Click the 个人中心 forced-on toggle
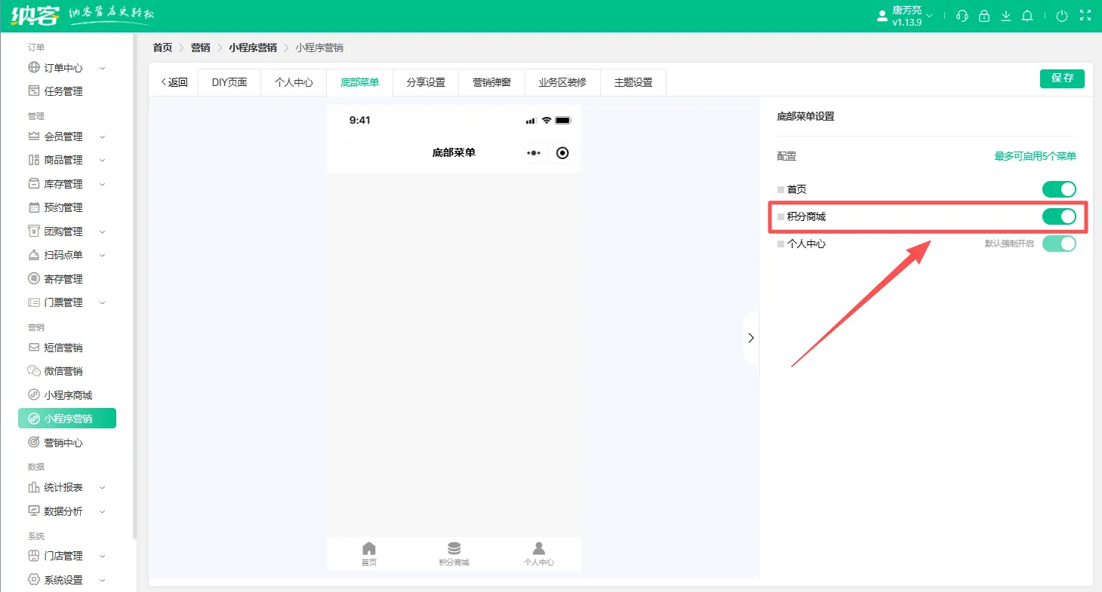 click(1059, 244)
